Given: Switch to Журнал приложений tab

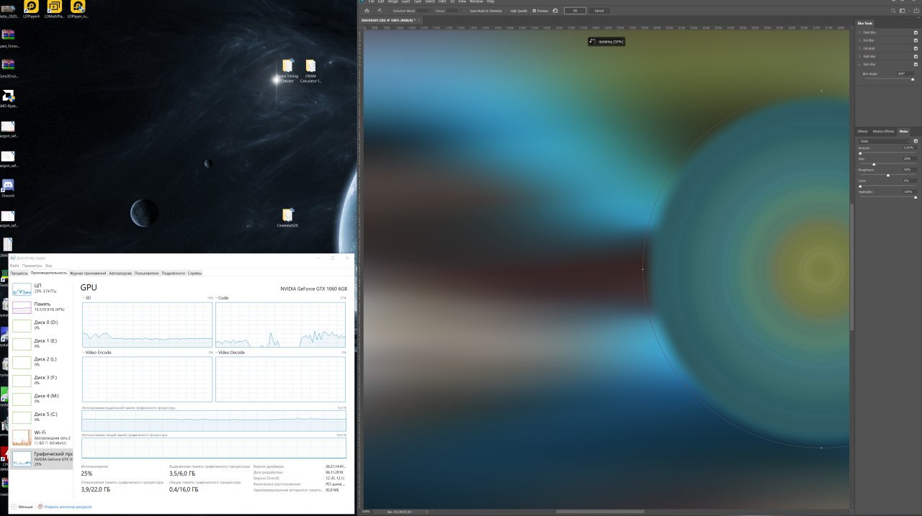Looking at the screenshot, I should (x=88, y=273).
